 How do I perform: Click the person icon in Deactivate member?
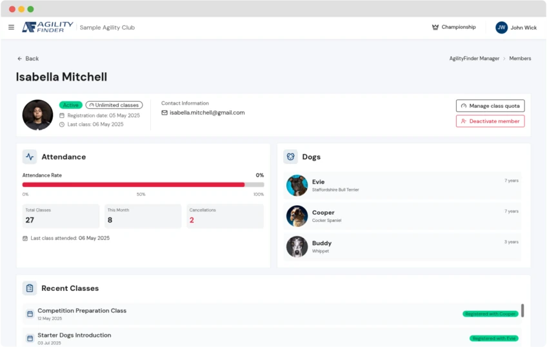[x=464, y=121]
